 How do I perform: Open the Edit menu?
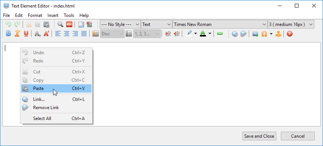[x=19, y=15]
